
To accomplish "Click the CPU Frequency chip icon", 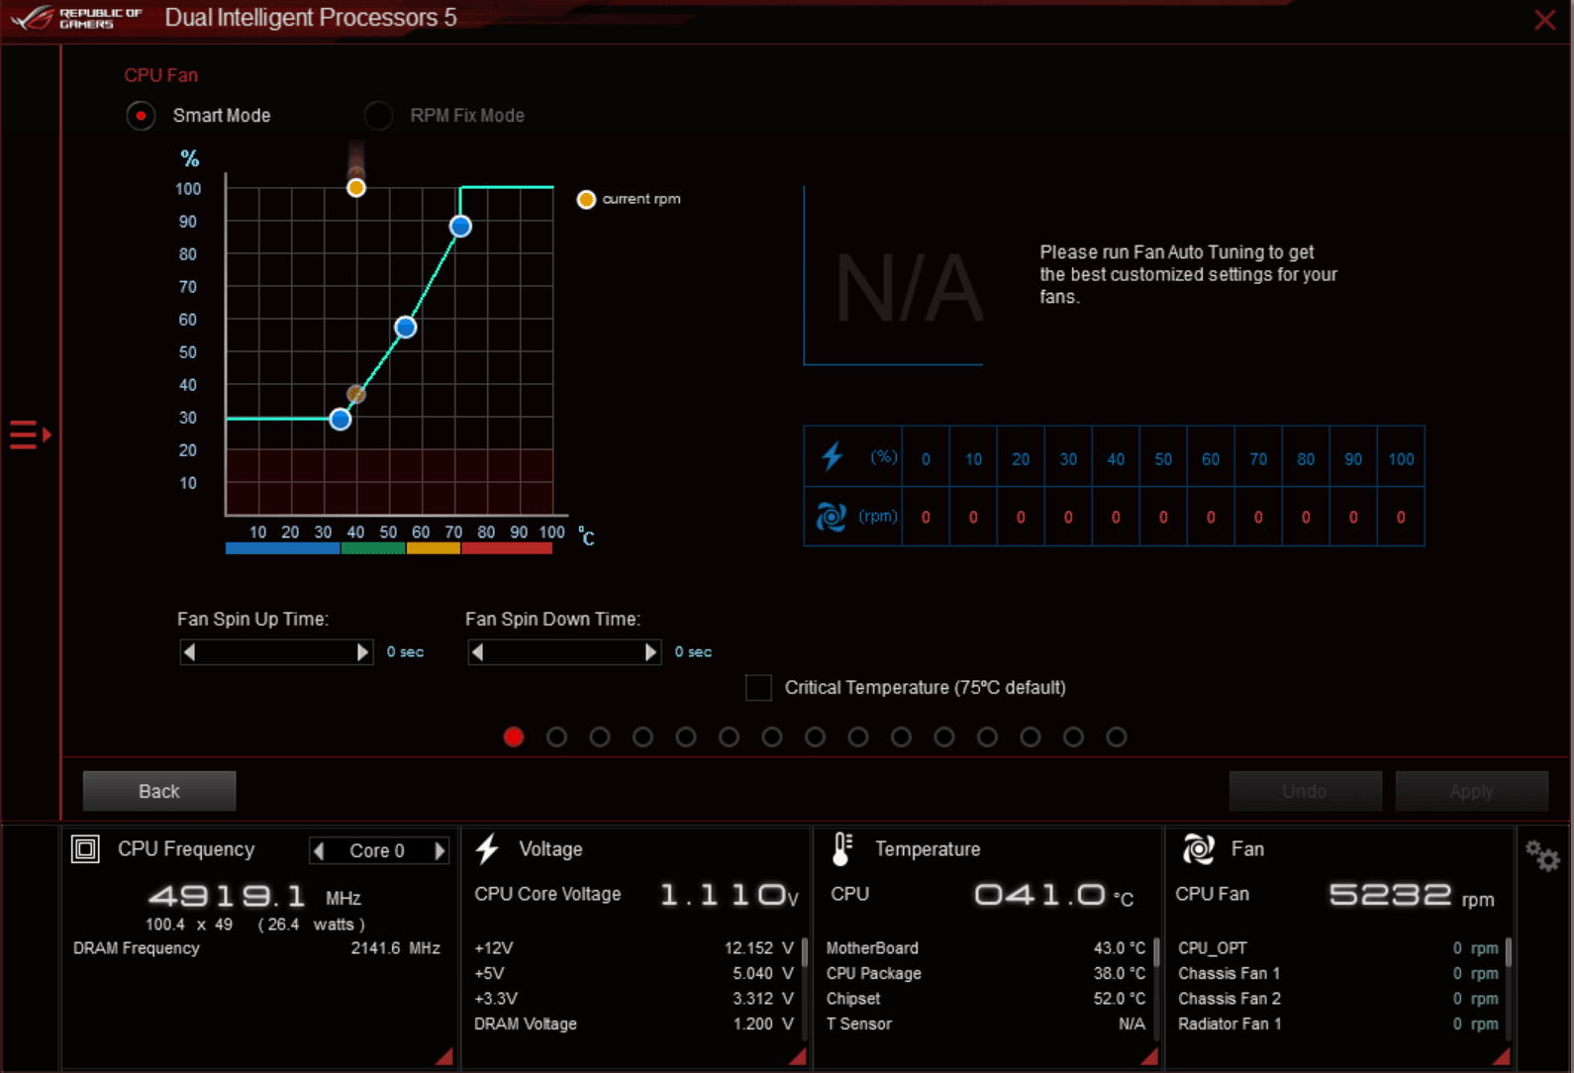I will (x=85, y=849).
